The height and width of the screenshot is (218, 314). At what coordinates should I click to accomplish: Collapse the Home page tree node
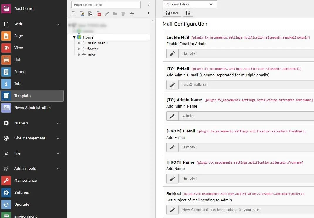pyautogui.click(x=74, y=37)
